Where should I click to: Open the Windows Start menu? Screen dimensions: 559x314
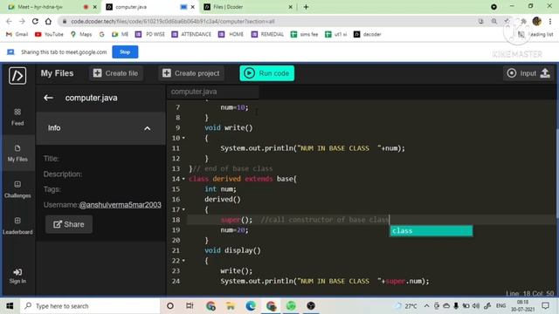tap(10, 306)
